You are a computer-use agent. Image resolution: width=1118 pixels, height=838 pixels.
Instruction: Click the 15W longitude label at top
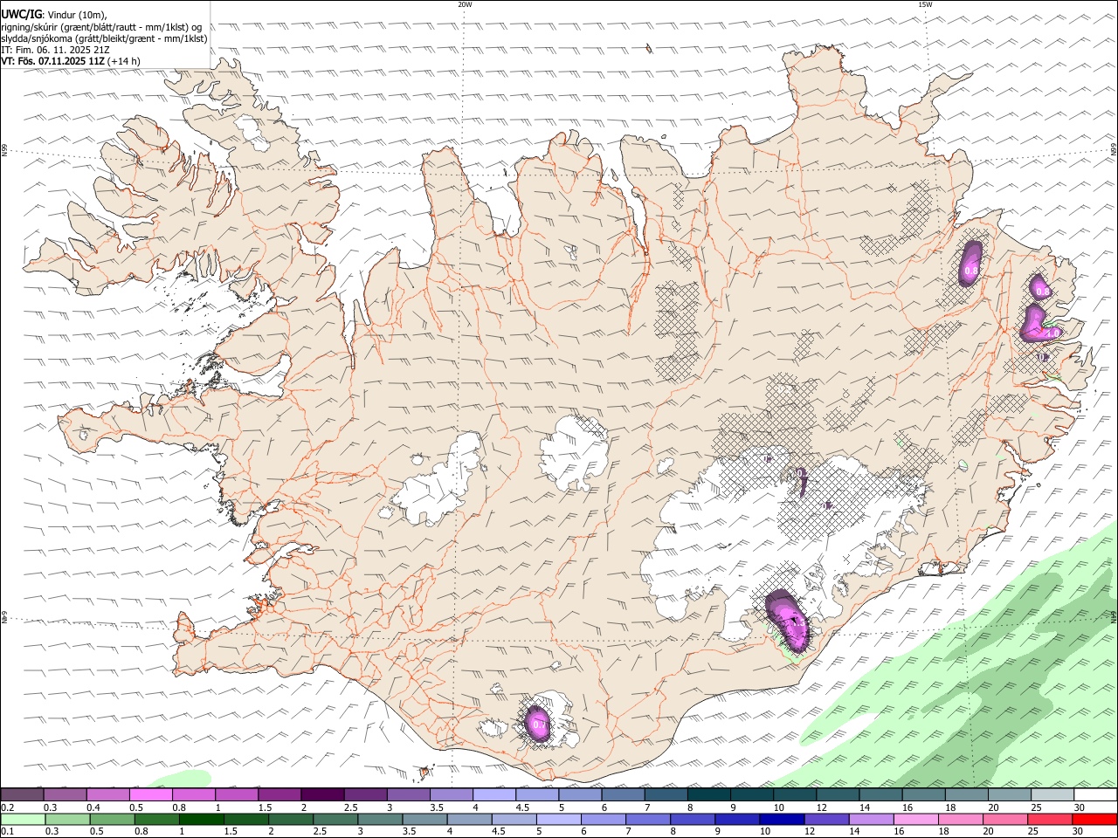pyautogui.click(x=925, y=4)
